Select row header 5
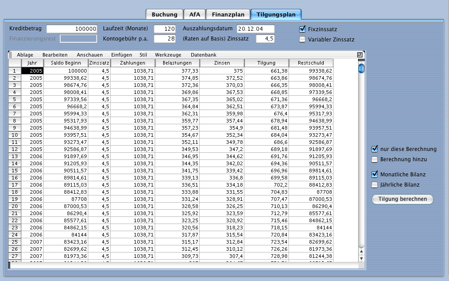This screenshot has height=281, width=449. [15, 99]
